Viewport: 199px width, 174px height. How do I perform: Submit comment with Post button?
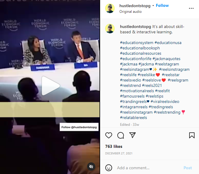tap(188, 168)
